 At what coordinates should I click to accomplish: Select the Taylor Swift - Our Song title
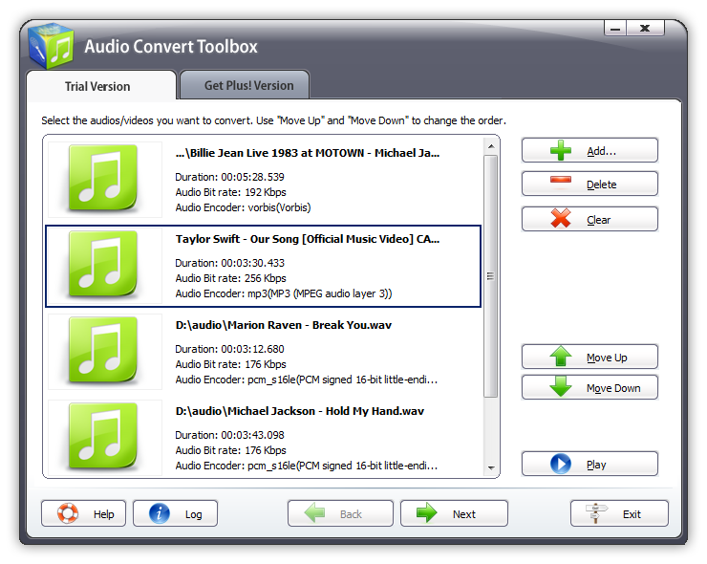pos(307,239)
